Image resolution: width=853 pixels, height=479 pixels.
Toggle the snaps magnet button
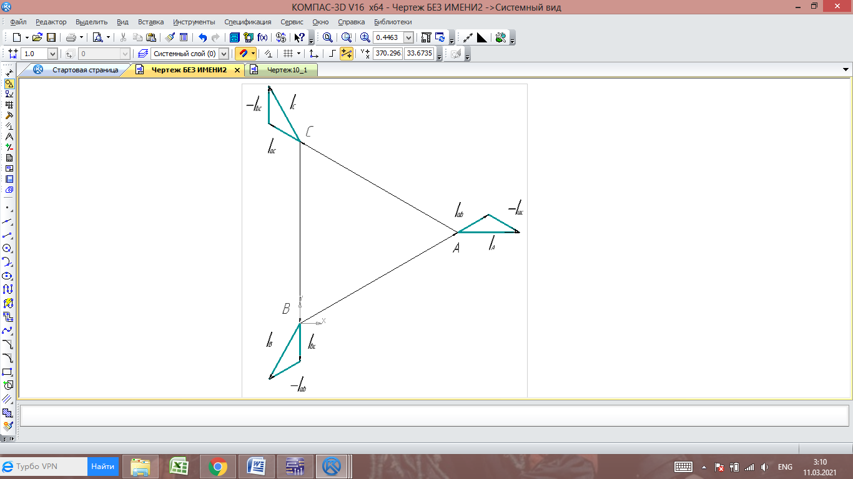pyautogui.click(x=242, y=54)
